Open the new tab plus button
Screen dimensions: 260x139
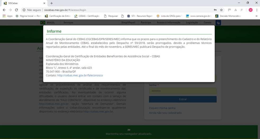52,3
